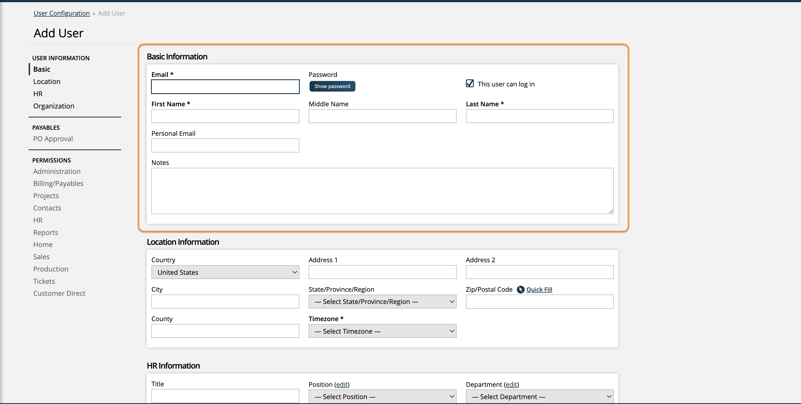Viewport: 801px width, 404px height.
Task: Grab the Notes textarea resize handle
Action: point(611,211)
